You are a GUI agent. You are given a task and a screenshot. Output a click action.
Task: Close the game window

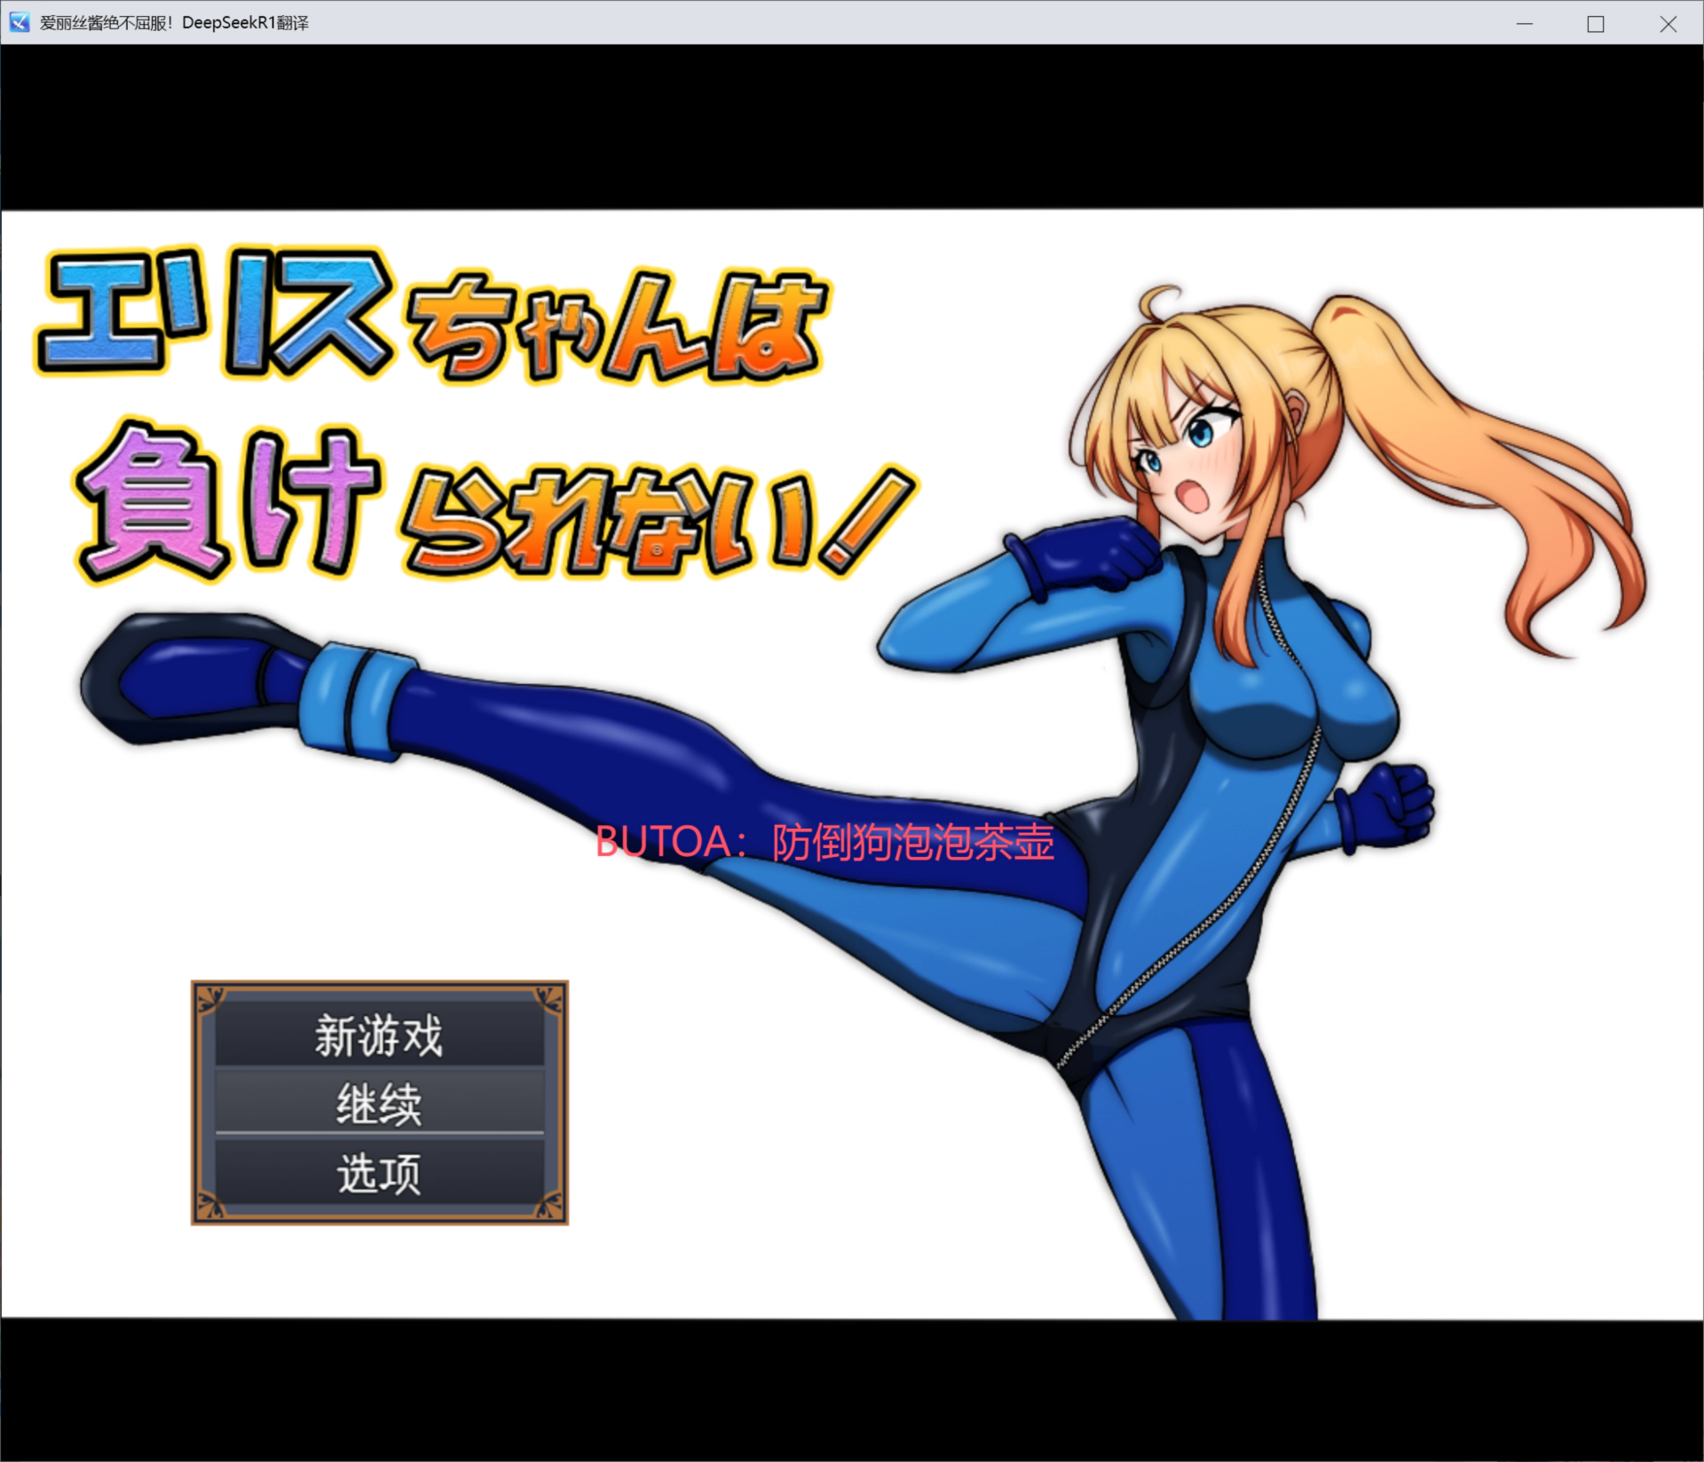click(1668, 24)
